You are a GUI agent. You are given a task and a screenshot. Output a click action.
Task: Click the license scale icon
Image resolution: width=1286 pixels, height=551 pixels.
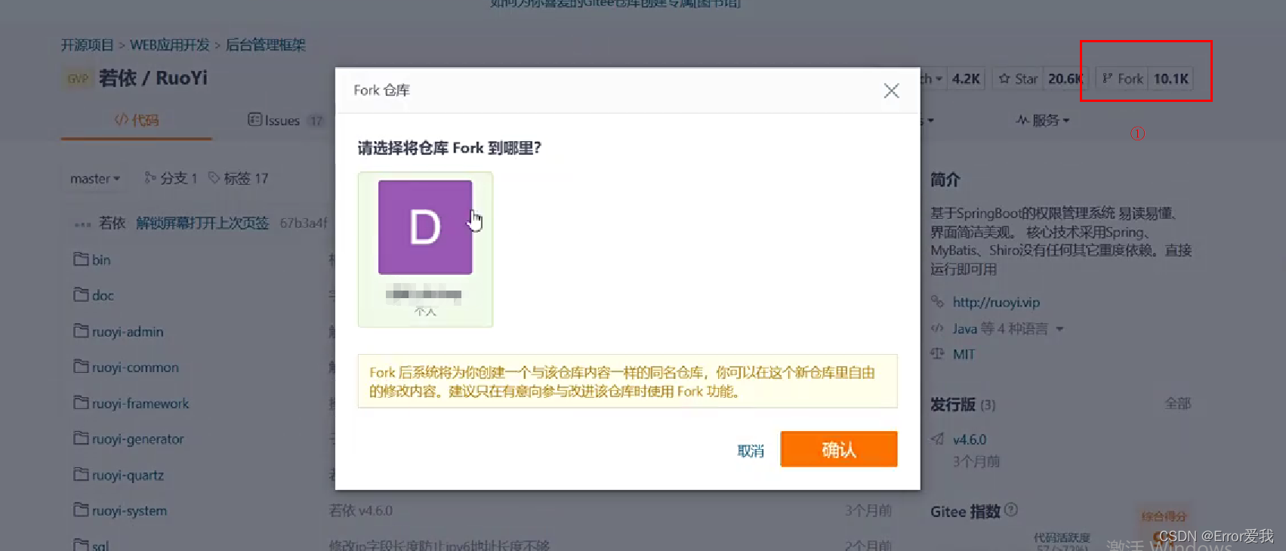pyautogui.click(x=937, y=353)
